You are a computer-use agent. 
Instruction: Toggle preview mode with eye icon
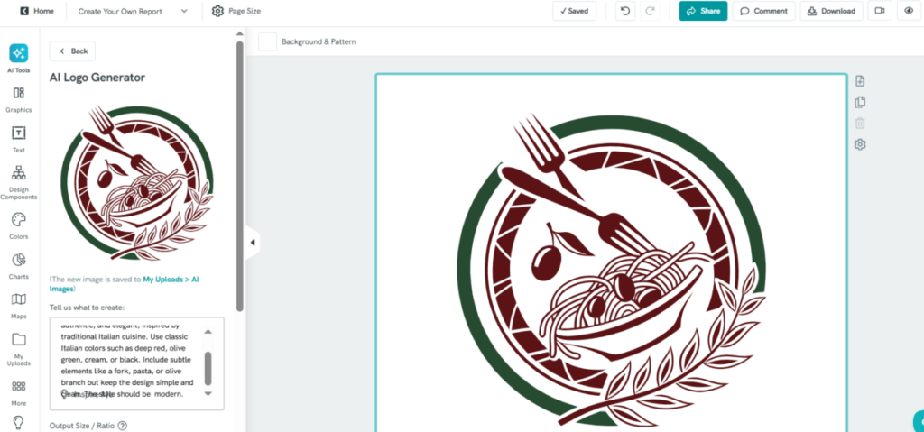[909, 11]
